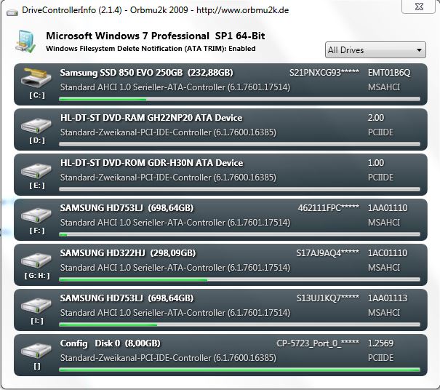Image resolution: width=440 pixels, height=390 pixels.
Task: Click the G: H: hard drive icon
Action: click(x=36, y=260)
